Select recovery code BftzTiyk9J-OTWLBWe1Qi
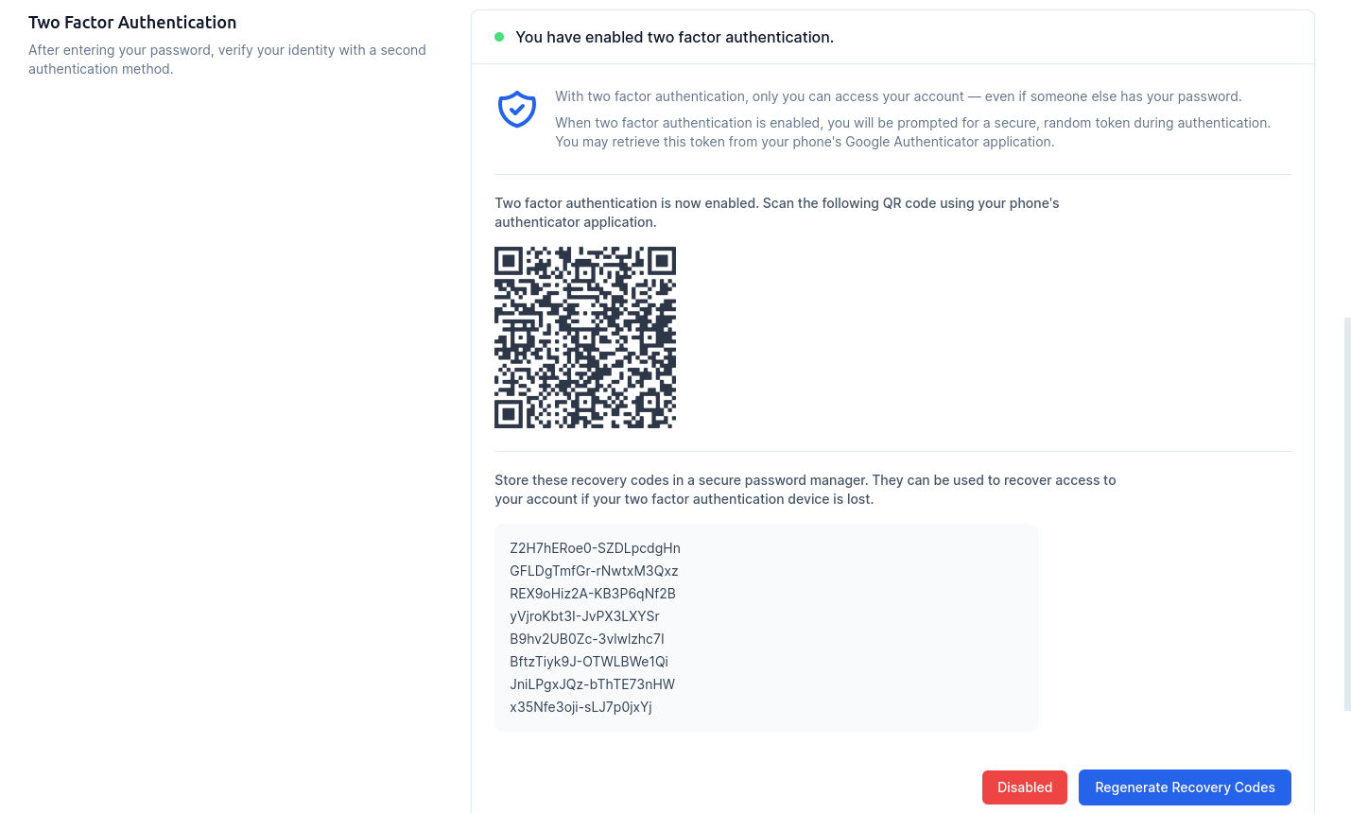 tap(589, 662)
